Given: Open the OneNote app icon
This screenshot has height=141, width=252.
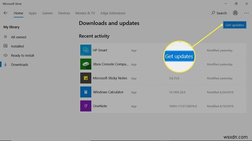Looking at the screenshot, I should pyautogui.click(x=86, y=106).
